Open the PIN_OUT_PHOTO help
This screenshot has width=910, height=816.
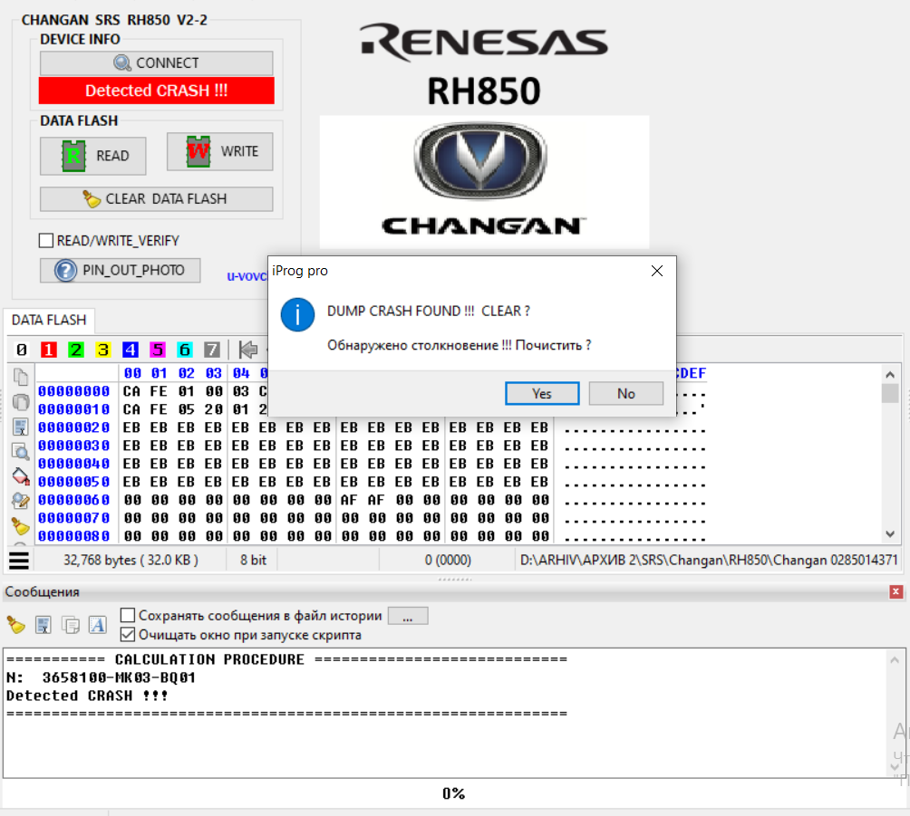point(121,270)
